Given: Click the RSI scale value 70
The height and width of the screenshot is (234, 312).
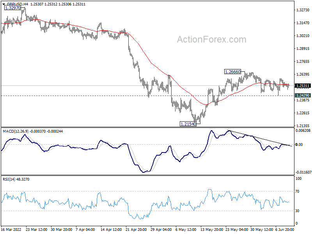Looking at the screenshot, I should [297, 191].
